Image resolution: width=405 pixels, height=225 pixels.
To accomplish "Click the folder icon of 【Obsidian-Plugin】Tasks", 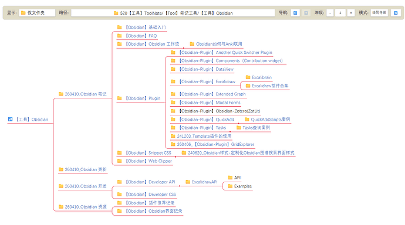I will 173,127.
